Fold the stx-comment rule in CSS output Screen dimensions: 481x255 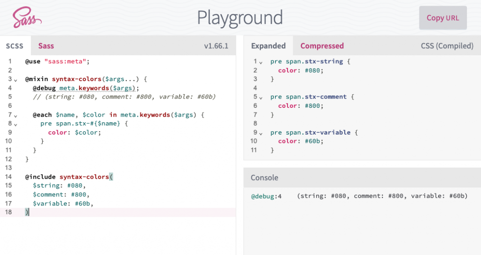261,98
